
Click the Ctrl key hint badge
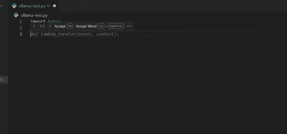click(x=101, y=26)
